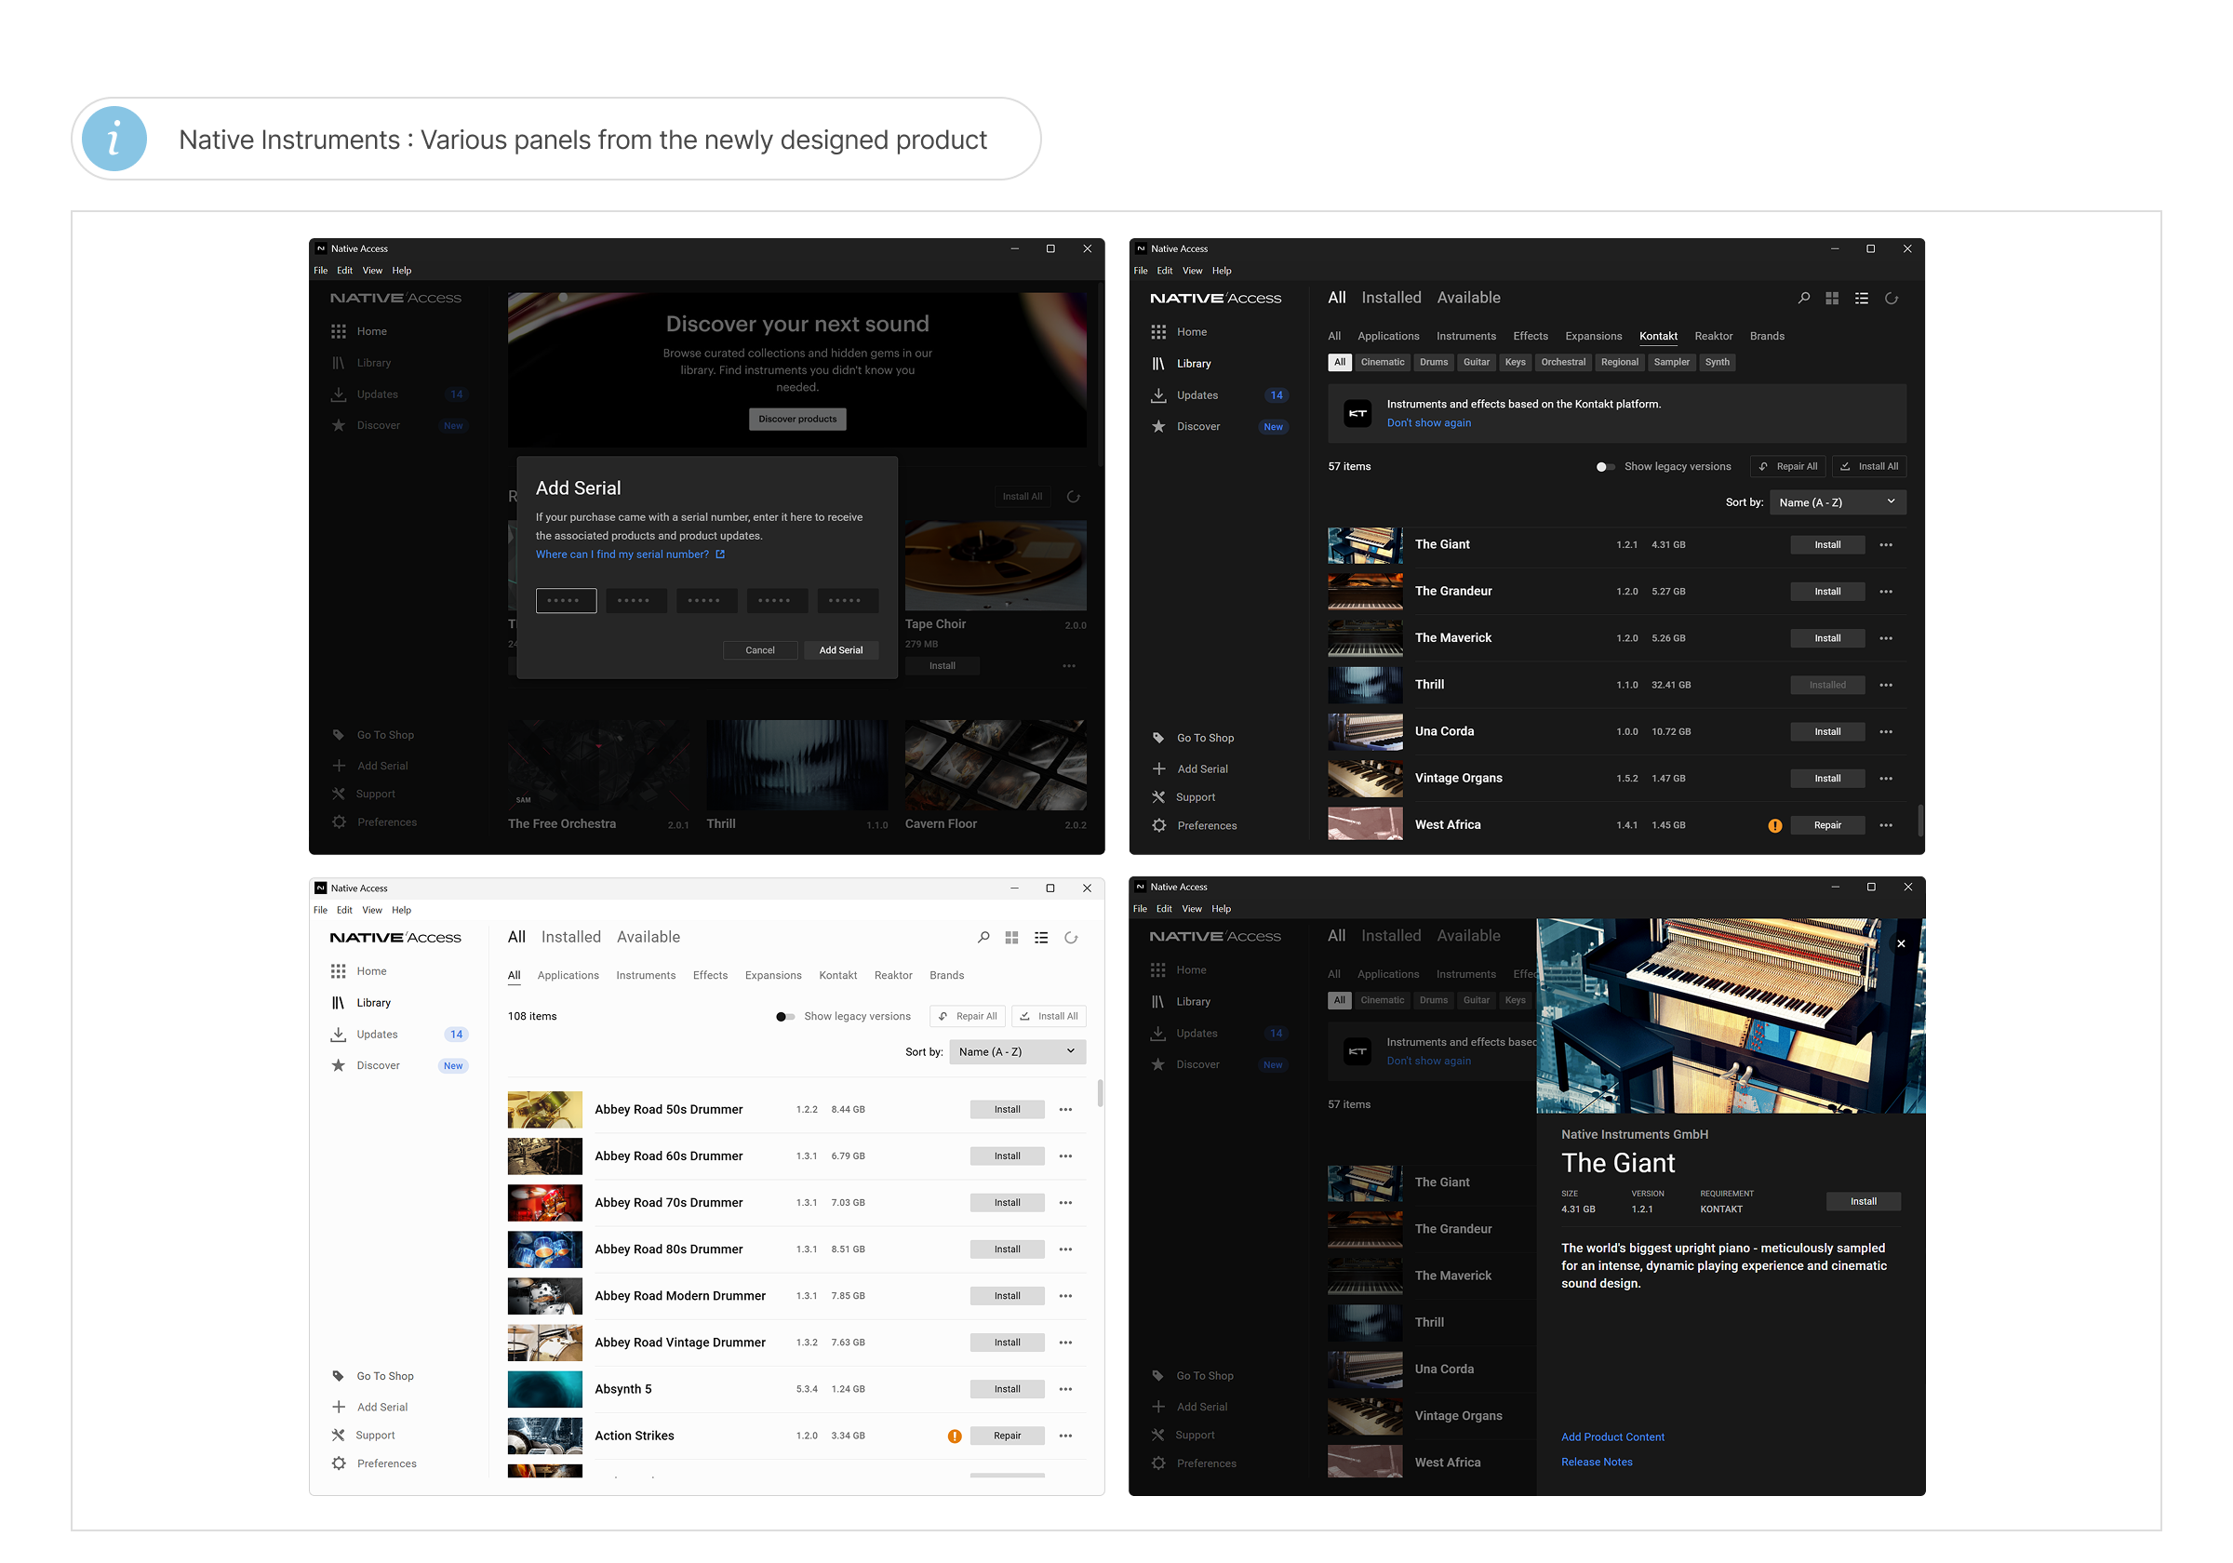This screenshot has width=2233, height=1563.
Task: Open three-dot menu for Absynth 5
Action: click(x=1066, y=1389)
